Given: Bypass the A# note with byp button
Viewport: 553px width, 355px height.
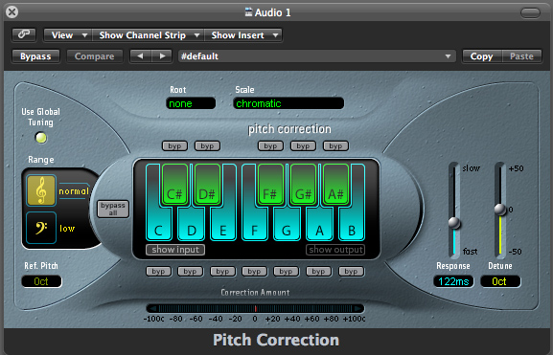Looking at the screenshot, I should click(335, 145).
